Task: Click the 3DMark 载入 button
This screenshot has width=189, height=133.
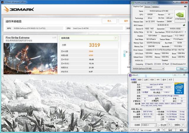Action: tap(109, 21)
